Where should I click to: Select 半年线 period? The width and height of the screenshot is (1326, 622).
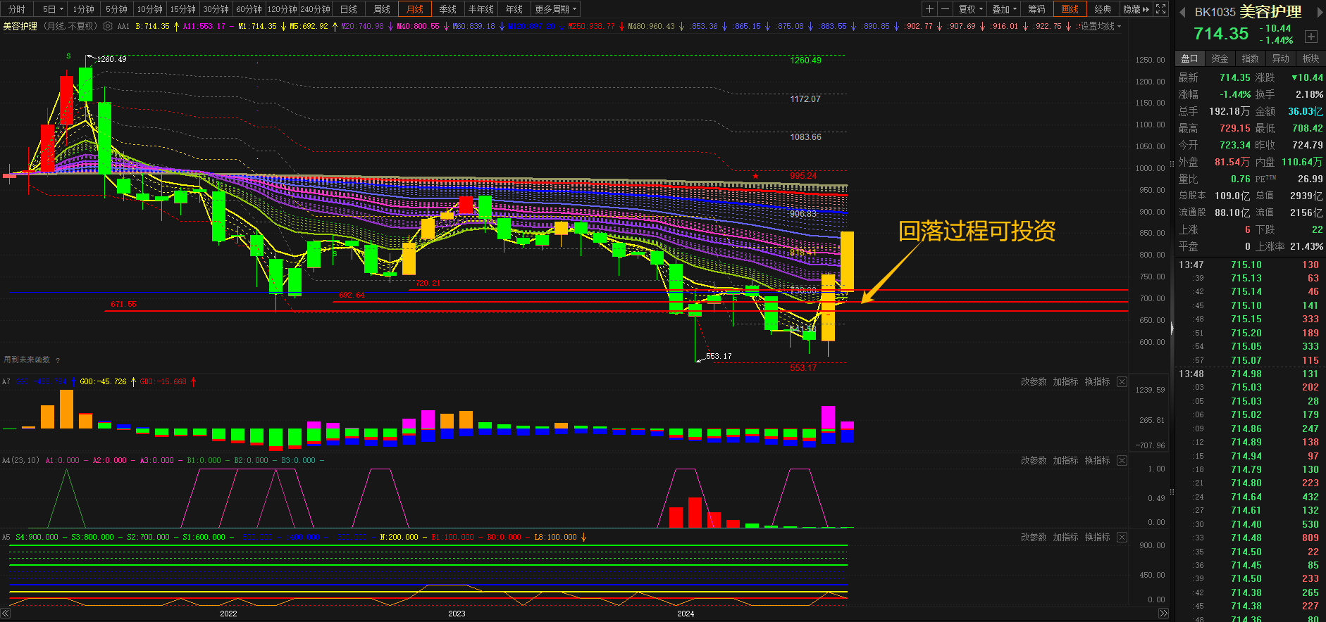point(481,9)
